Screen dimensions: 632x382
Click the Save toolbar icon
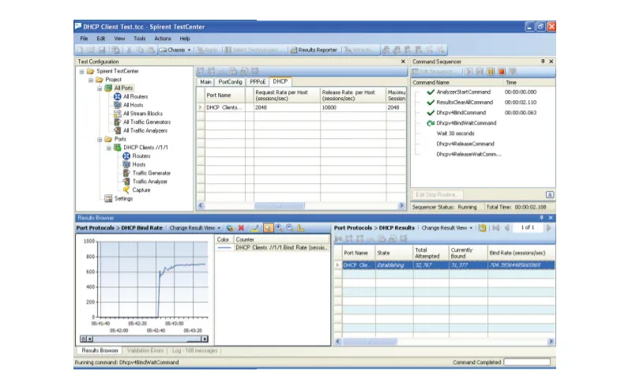point(102,50)
